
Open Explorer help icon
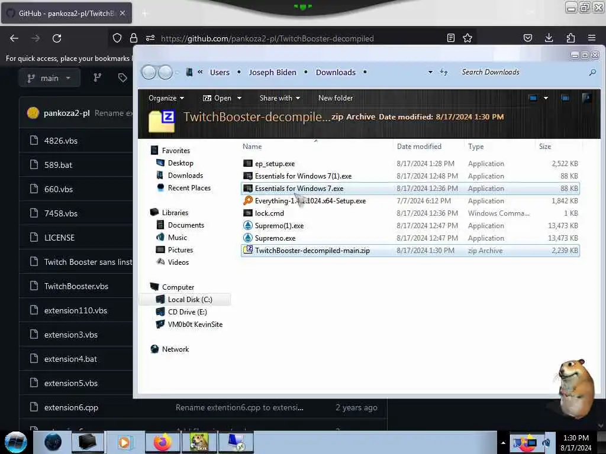click(x=586, y=98)
